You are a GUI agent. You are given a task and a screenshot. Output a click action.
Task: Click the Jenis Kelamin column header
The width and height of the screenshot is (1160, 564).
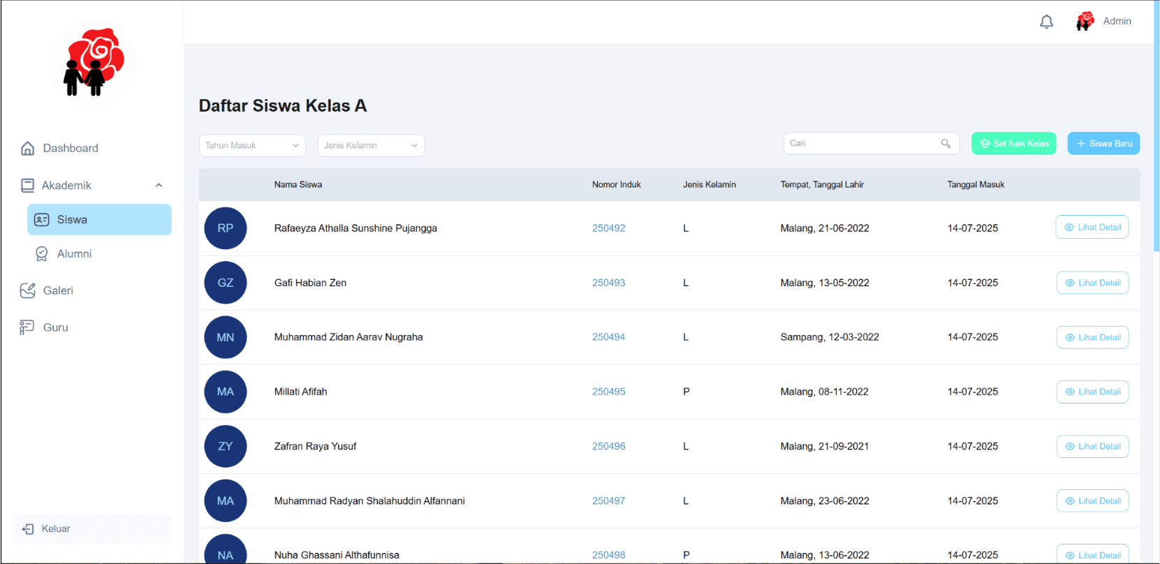[x=710, y=184]
